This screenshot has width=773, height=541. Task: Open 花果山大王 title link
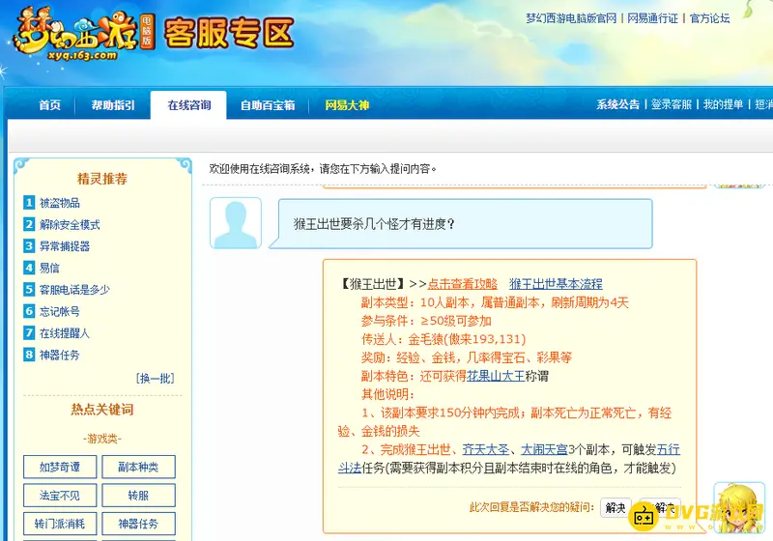[496, 376]
